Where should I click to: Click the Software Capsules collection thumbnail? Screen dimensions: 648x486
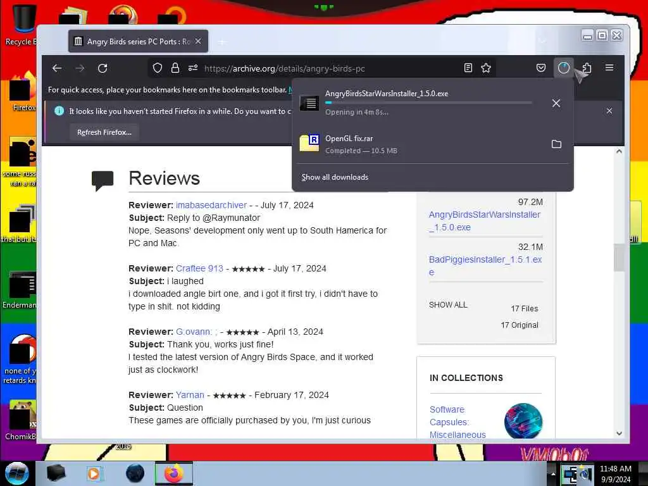point(523,421)
